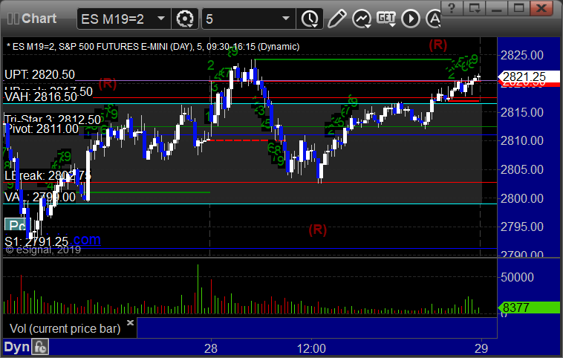The image size is (563, 358).
Task: Click the help question mark button
Action: point(453,7)
